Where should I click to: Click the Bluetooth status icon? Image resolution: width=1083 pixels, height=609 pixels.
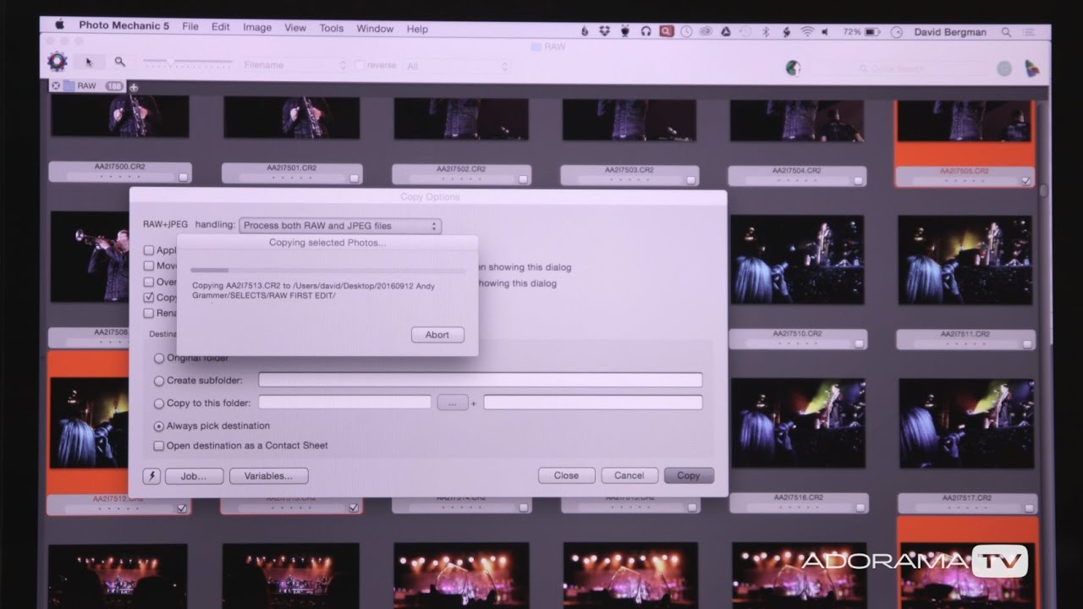click(x=766, y=31)
